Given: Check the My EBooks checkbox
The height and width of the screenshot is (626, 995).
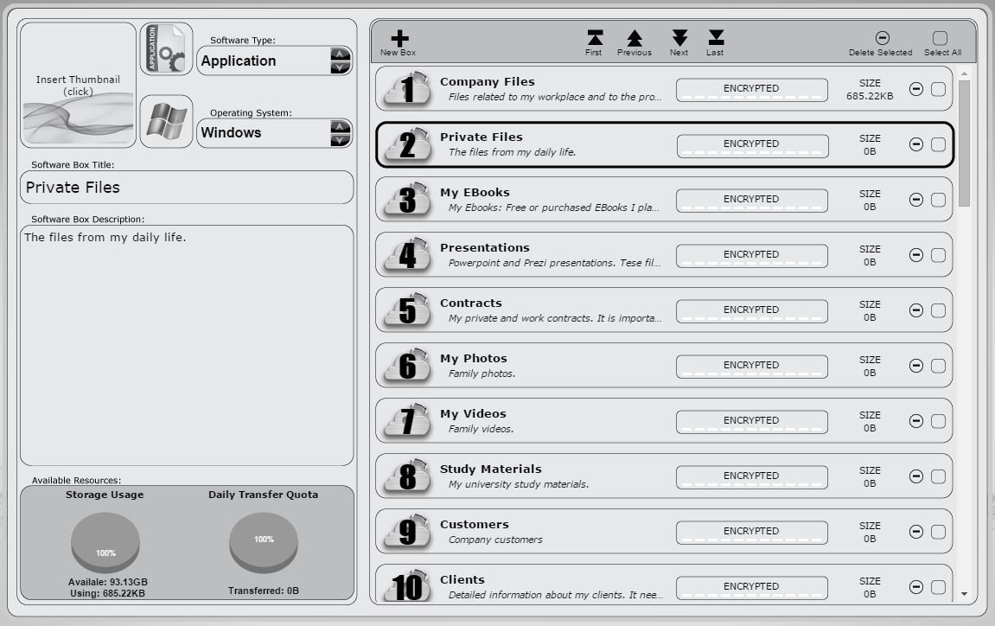Looking at the screenshot, I should click(x=938, y=200).
